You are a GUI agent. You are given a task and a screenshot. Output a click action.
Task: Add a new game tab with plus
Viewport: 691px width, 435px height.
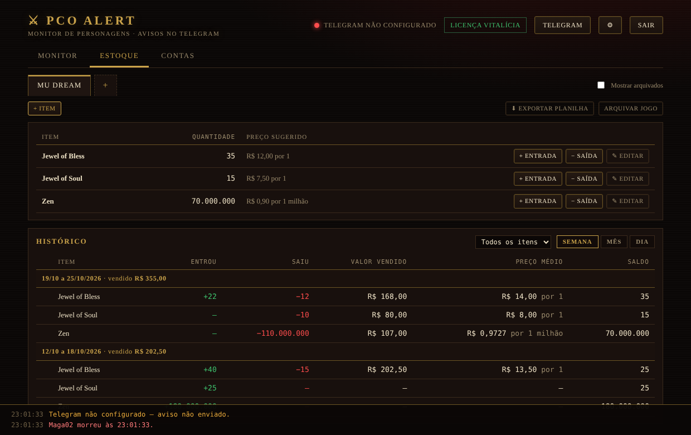point(105,85)
